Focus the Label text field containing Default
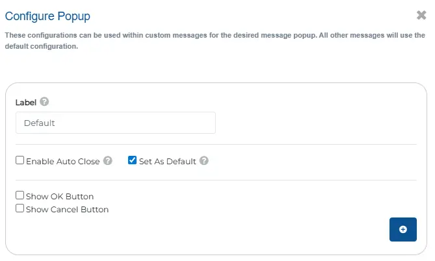This screenshot has width=435, height=261. (x=116, y=123)
